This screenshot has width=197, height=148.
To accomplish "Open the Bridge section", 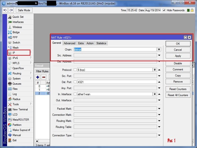I will click(x=16, y=32).
